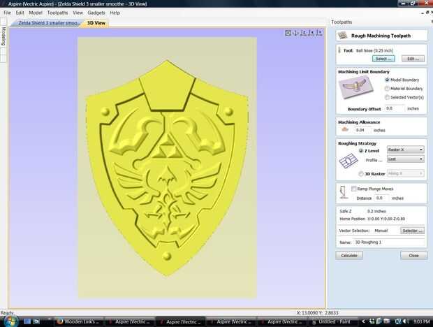Click the toolpath Name field 3D Roughing 1
Screen dimensions: 433x327
390,242
